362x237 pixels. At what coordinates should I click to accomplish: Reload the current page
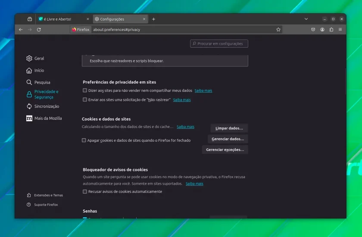pos(39,30)
